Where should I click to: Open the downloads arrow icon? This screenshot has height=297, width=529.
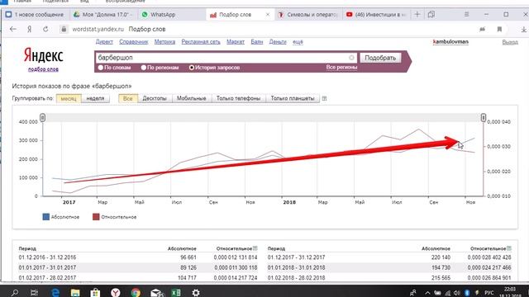(523, 30)
